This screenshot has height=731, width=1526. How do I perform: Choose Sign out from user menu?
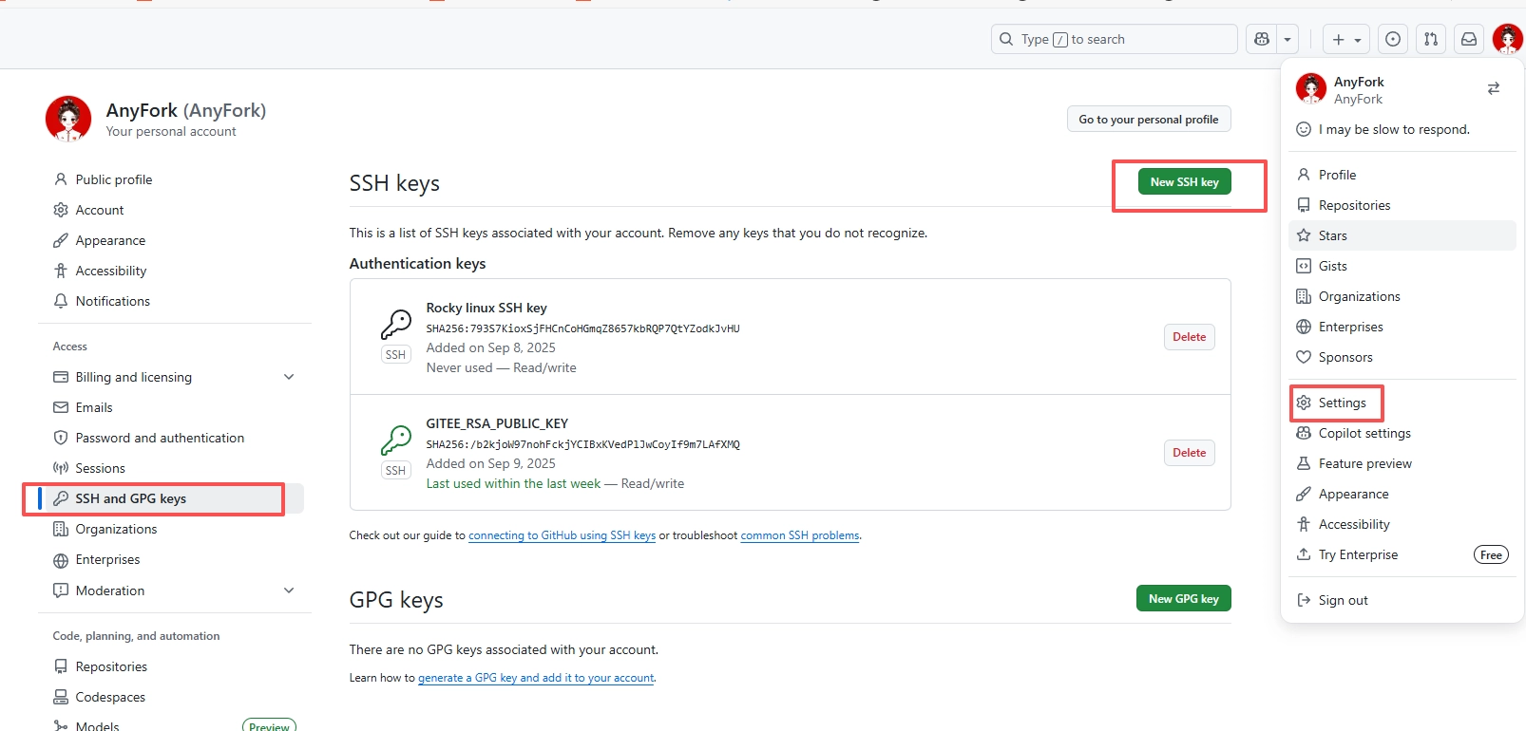pyautogui.click(x=1343, y=600)
